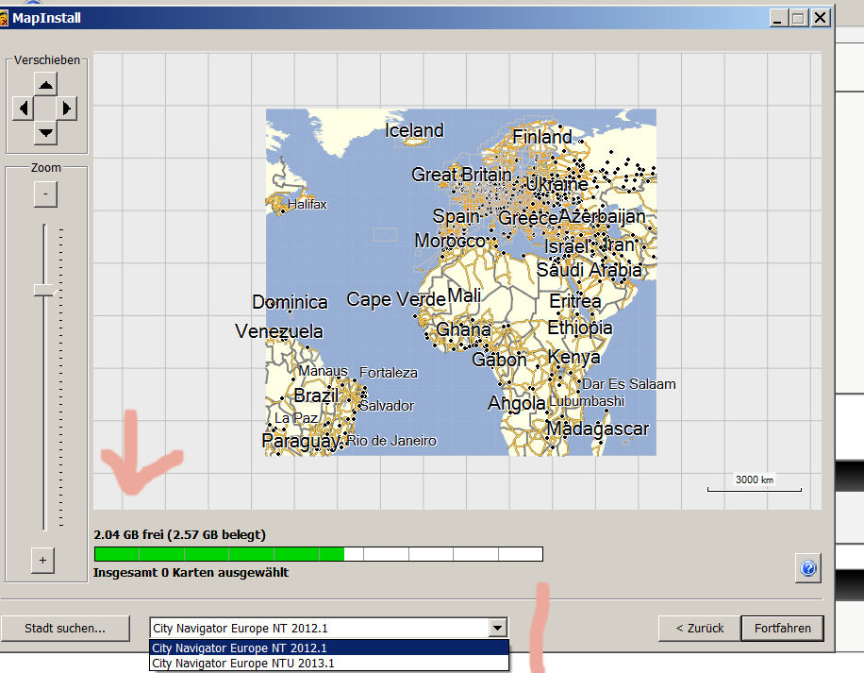
Task: Click the minus zoom button
Action: [45, 194]
